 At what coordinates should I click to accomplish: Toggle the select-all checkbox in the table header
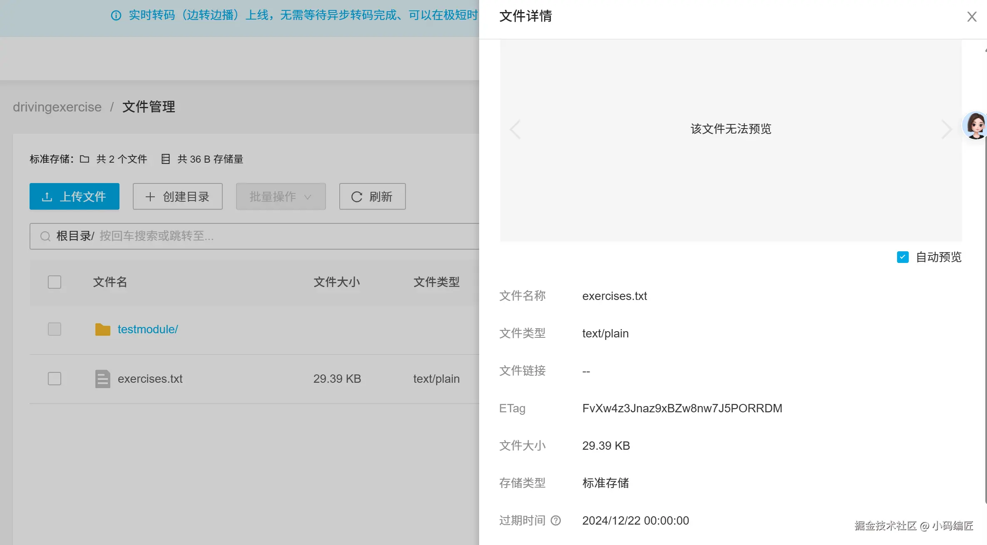[x=55, y=282]
